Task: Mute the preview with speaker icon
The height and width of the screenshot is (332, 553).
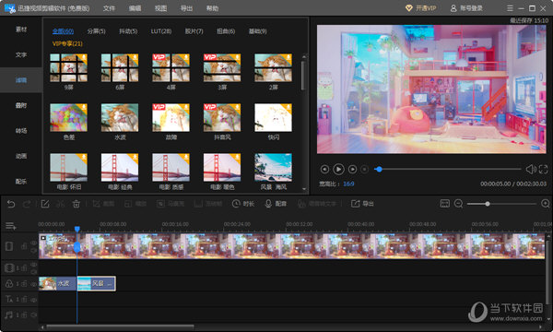Action: (x=531, y=170)
